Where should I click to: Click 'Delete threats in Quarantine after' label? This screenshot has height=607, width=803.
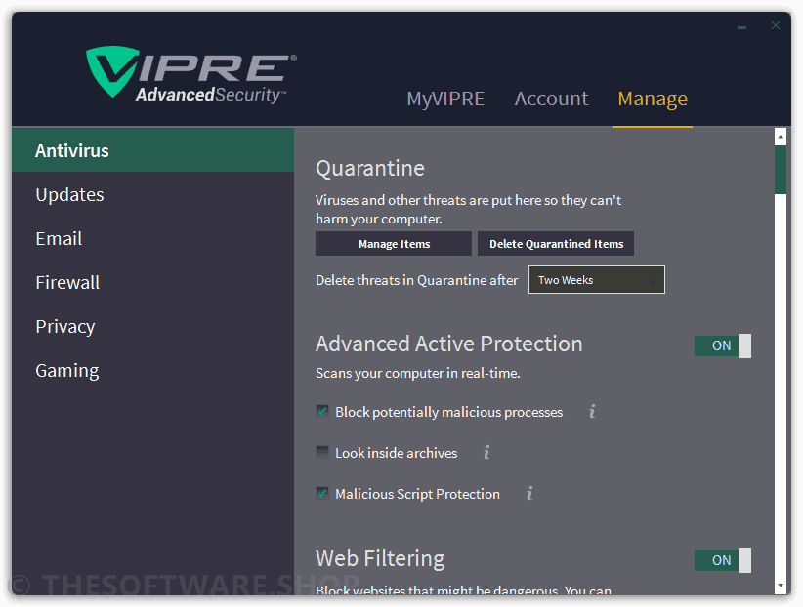(417, 280)
